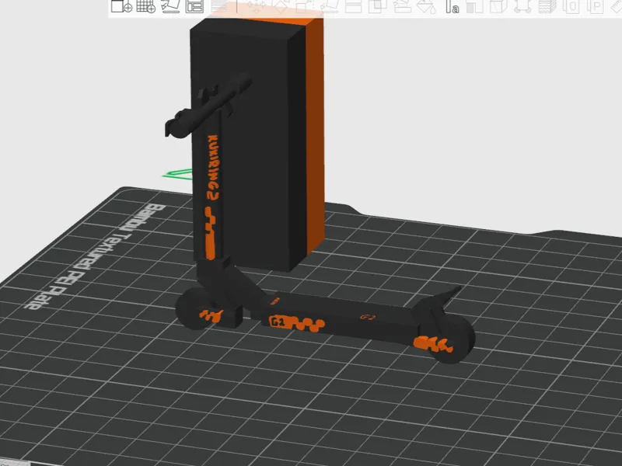The height and width of the screenshot is (466, 622).
Task: Open the Mesh boolean tool
Action: click(378, 6)
